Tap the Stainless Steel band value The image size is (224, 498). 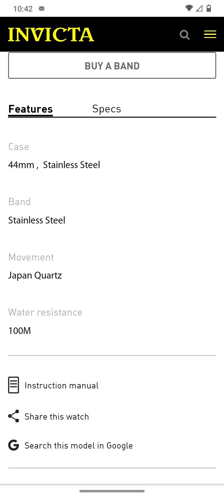37,220
